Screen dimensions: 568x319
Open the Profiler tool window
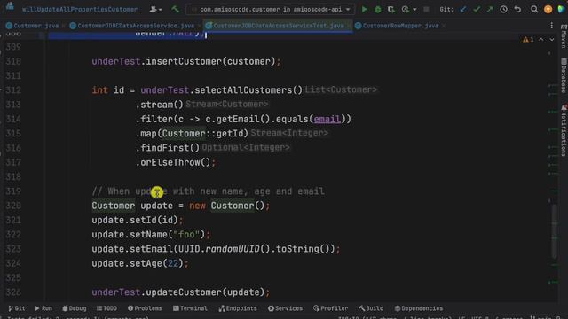click(331, 308)
